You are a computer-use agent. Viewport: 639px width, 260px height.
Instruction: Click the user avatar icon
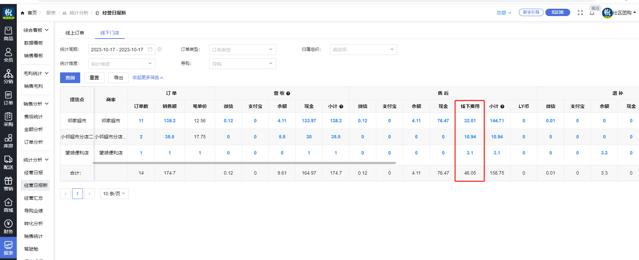(607, 13)
